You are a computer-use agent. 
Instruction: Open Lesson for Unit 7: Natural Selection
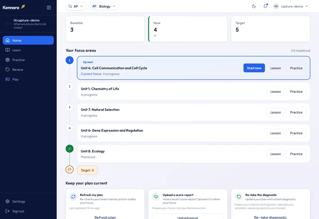click(x=276, y=112)
